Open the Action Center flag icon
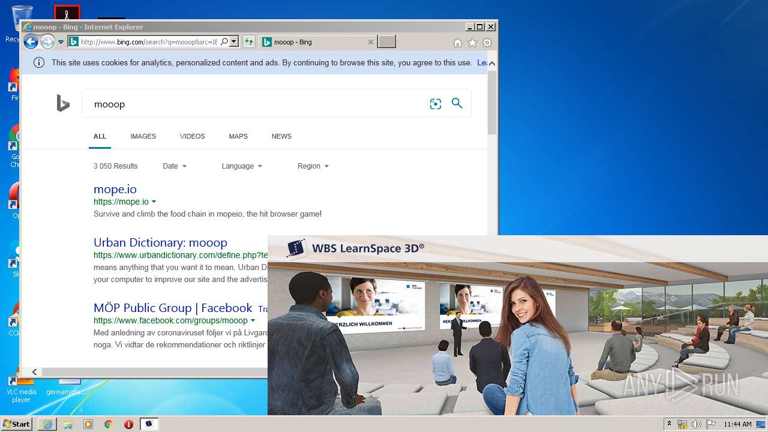 click(x=711, y=424)
